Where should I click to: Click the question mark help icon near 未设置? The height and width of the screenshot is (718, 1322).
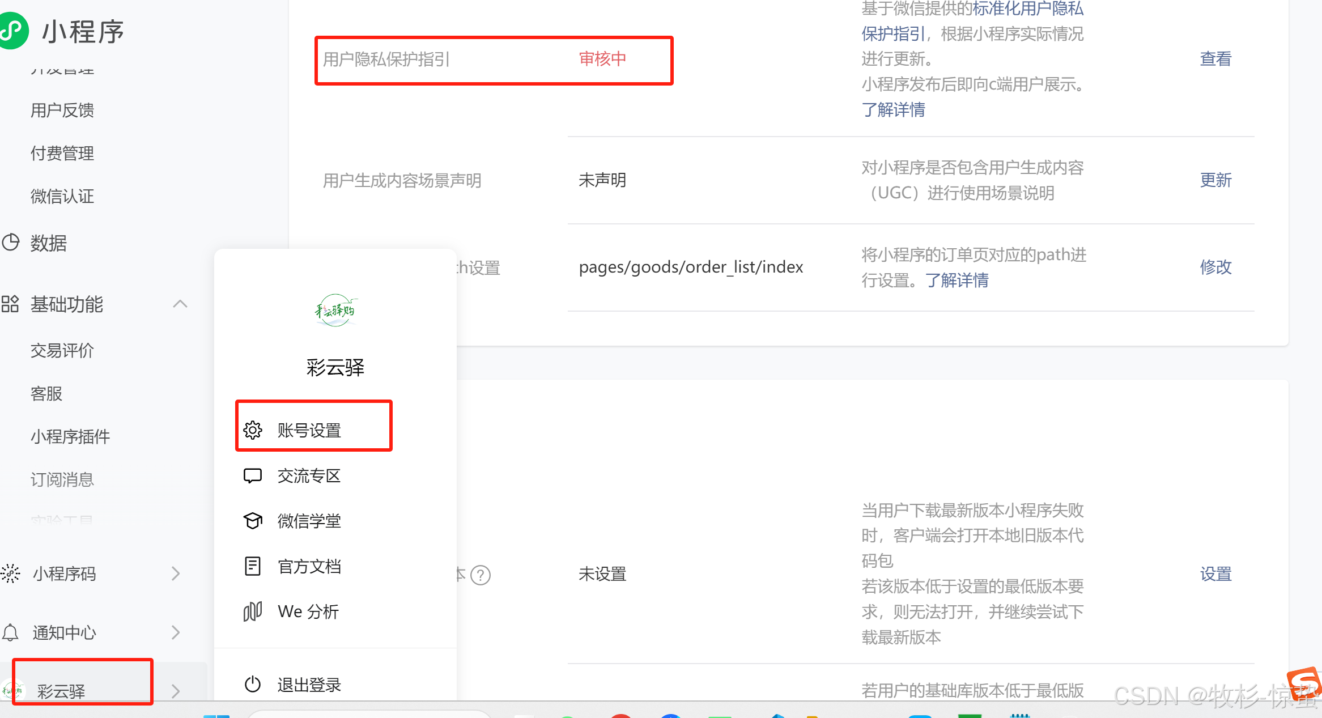pos(481,575)
